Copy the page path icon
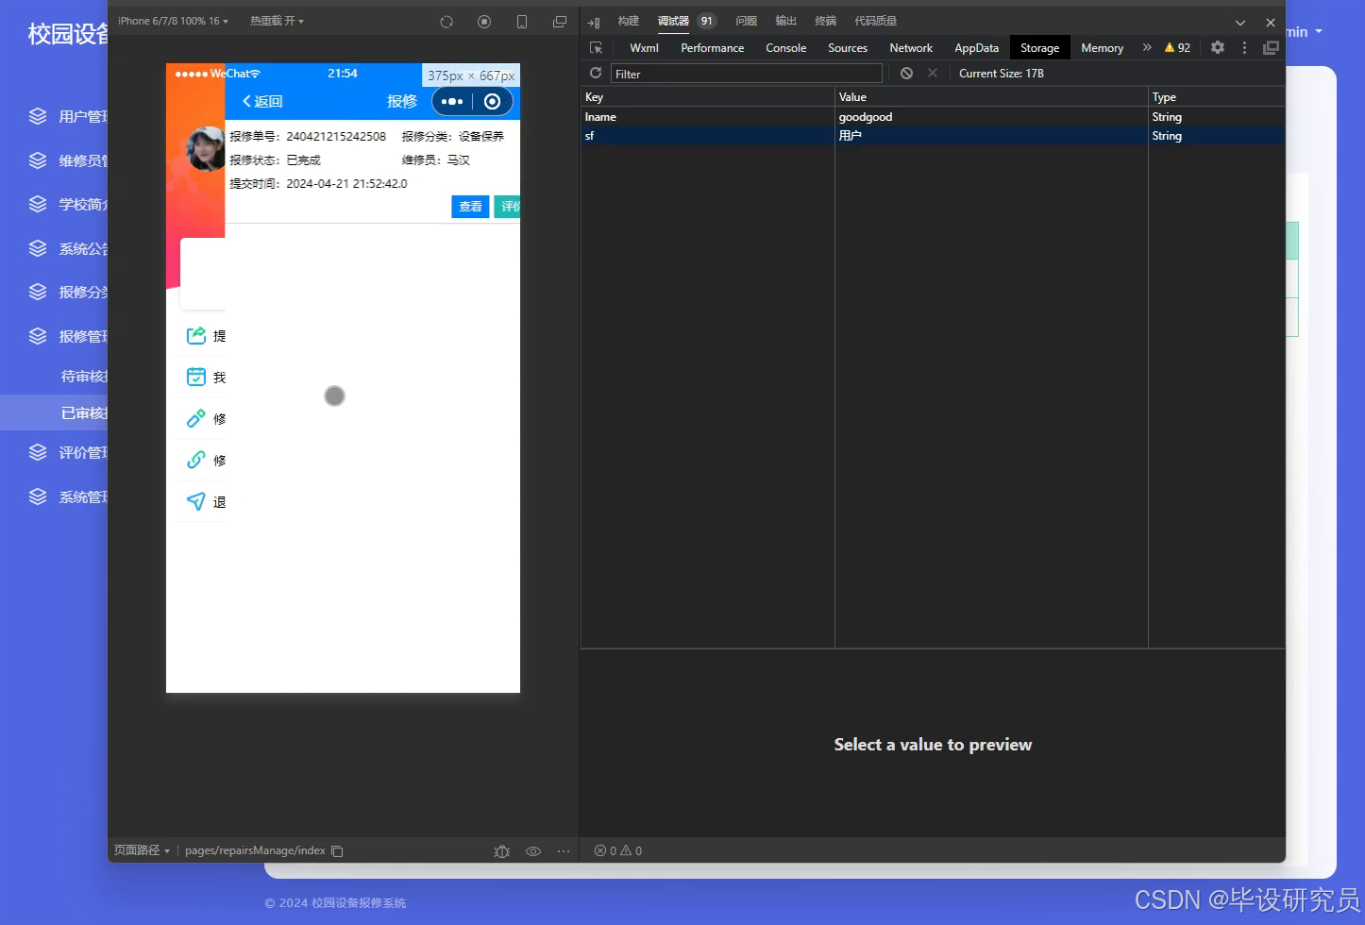Screen dimensions: 1365x925 pyautogui.click(x=337, y=851)
